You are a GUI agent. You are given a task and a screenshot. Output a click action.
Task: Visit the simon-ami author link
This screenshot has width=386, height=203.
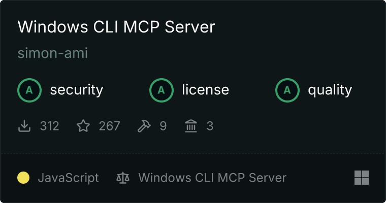[53, 53]
